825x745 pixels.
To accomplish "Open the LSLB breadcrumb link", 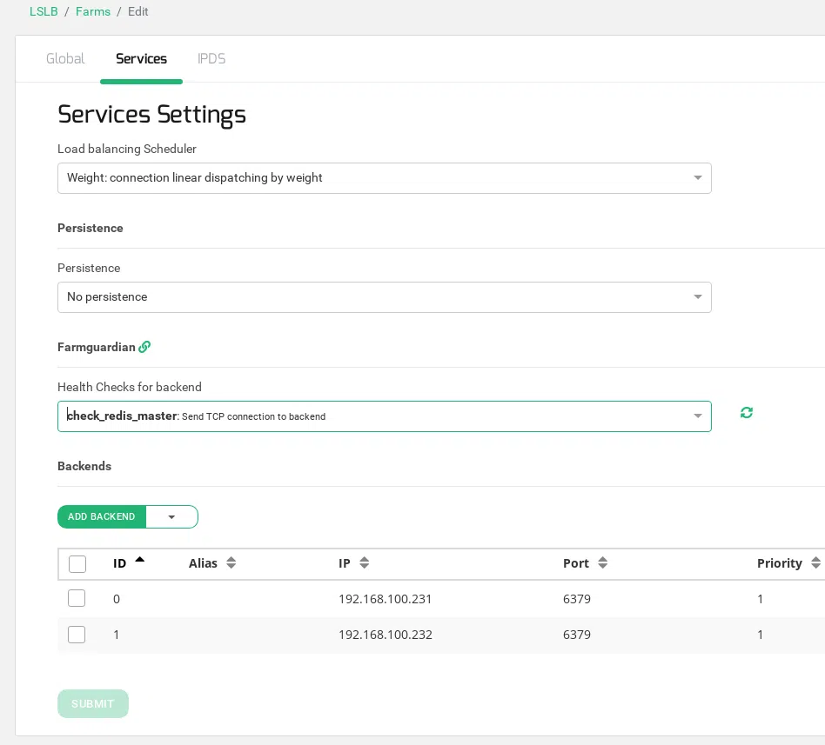I will pyautogui.click(x=44, y=12).
